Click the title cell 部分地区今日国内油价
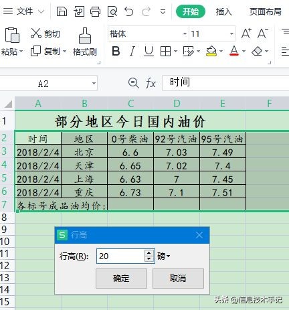The height and width of the screenshot is (310, 289). 130,121
